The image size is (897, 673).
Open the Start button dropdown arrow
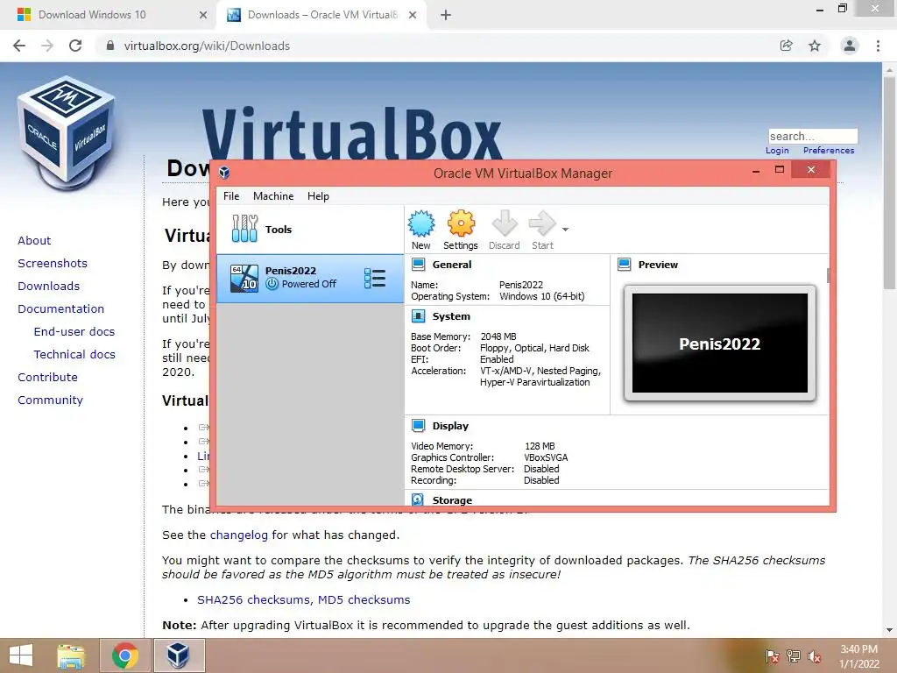565,230
